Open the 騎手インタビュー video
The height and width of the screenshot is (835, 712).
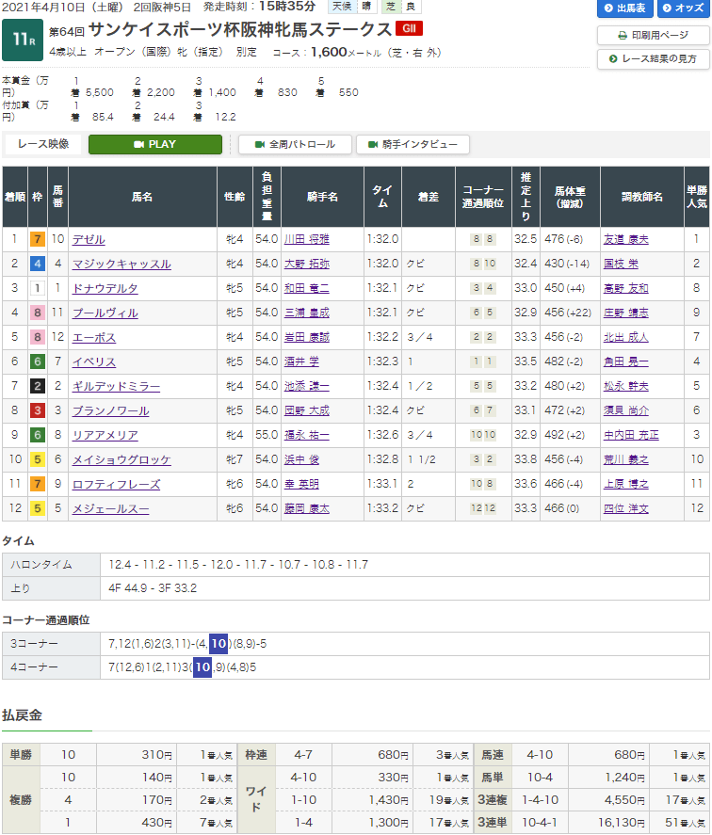click(413, 145)
